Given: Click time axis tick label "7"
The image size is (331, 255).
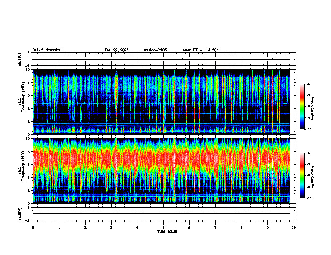Looking at the screenshot, I should click(216, 227).
